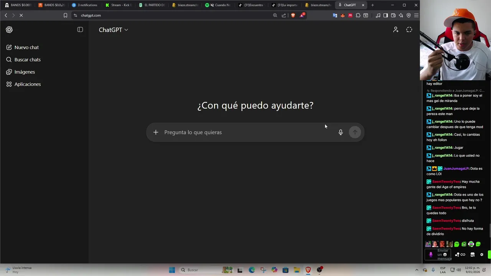491x276 pixels.
Task: Click JuanJumagaLP username in chat
Action: pyautogui.click(x=456, y=169)
